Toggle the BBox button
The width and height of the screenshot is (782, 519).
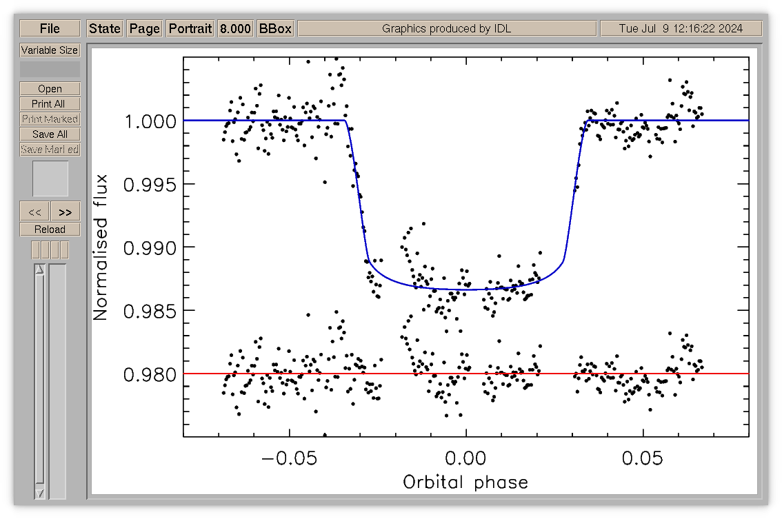[x=275, y=28]
